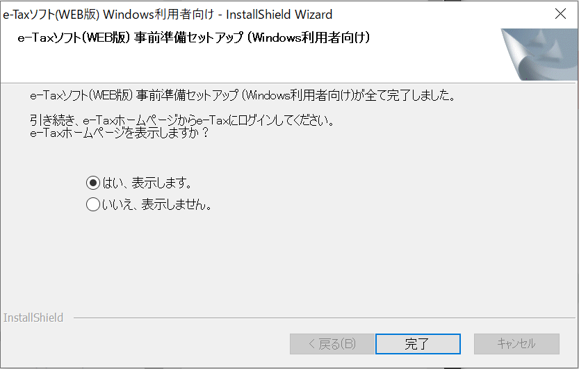Select the はい、表示します radio button
This screenshot has width=579, height=369.
(92, 183)
